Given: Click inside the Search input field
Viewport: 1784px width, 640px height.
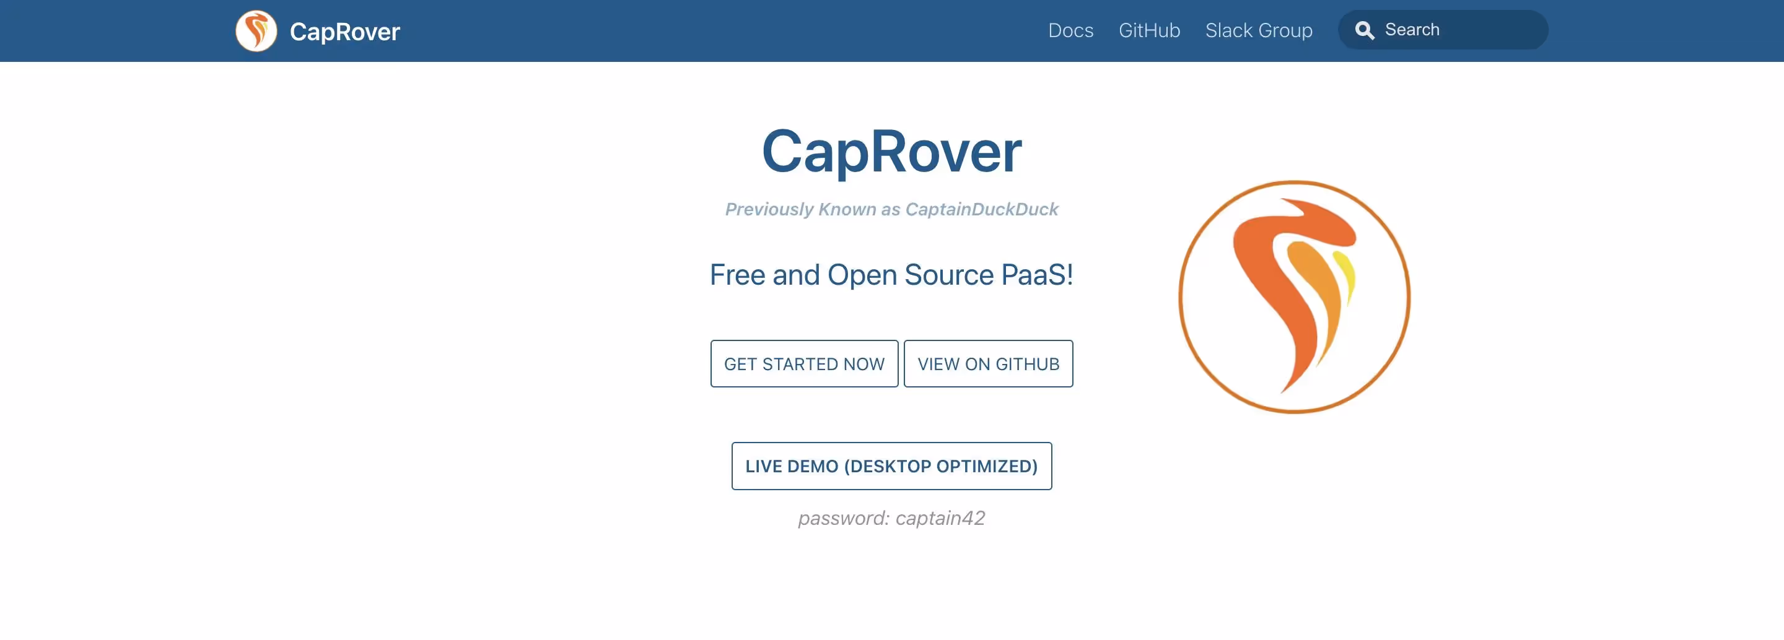Looking at the screenshot, I should (1448, 30).
